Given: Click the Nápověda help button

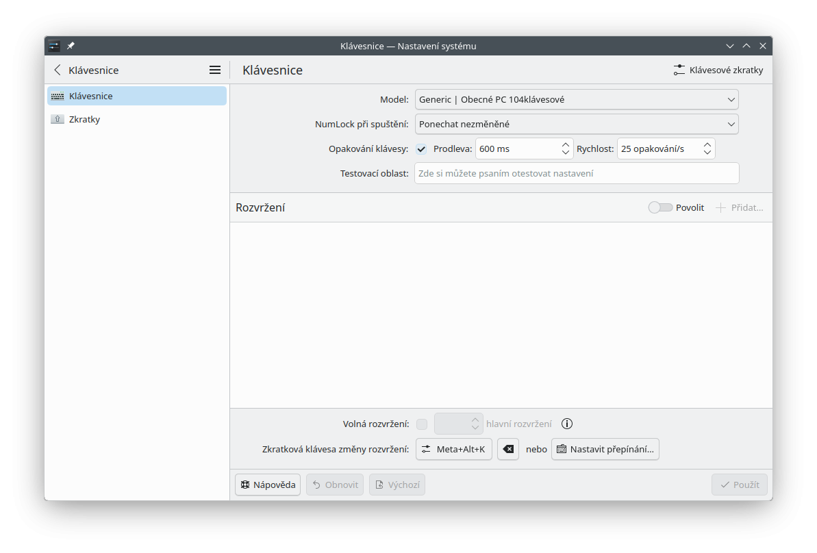Looking at the screenshot, I should click(x=268, y=485).
